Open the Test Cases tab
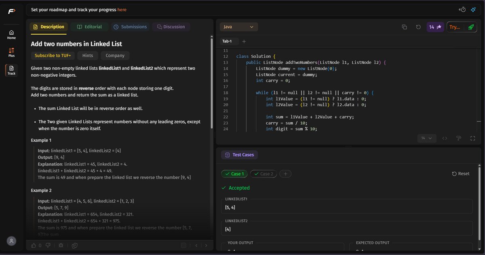The width and height of the screenshot is (485, 255). (240, 155)
